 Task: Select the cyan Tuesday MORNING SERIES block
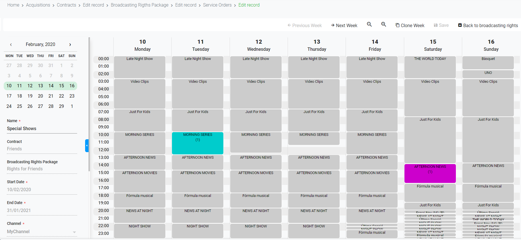(x=198, y=143)
